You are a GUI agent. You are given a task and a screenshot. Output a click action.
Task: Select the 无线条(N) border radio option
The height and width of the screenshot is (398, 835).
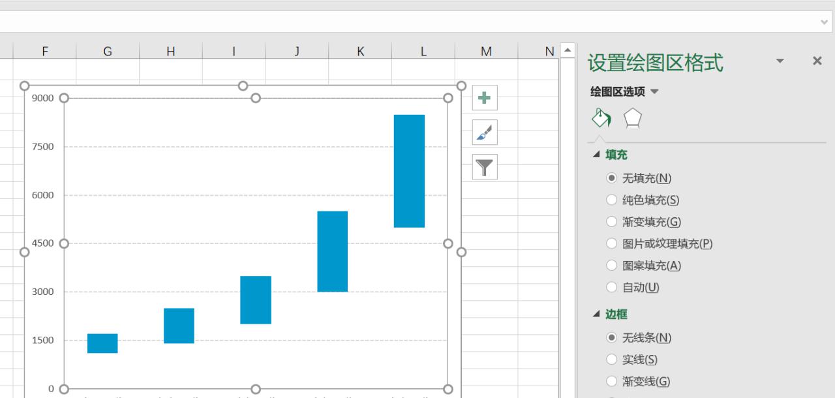coord(611,337)
